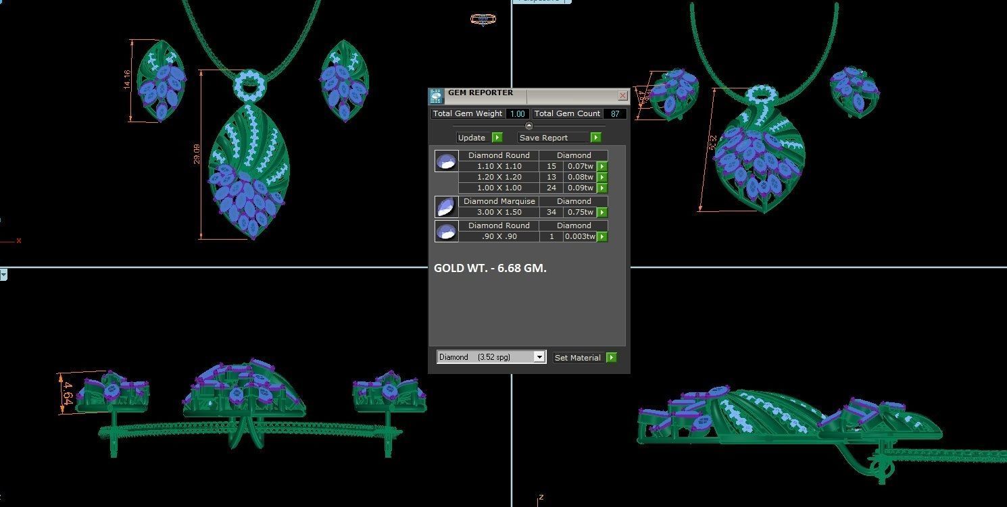Click the Set Material button
The image size is (1007, 507).
(x=579, y=357)
